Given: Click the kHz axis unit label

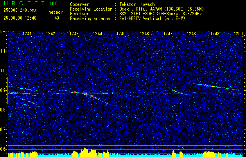Looking at the screenshot, I should pyautogui.click(x=4, y=32).
